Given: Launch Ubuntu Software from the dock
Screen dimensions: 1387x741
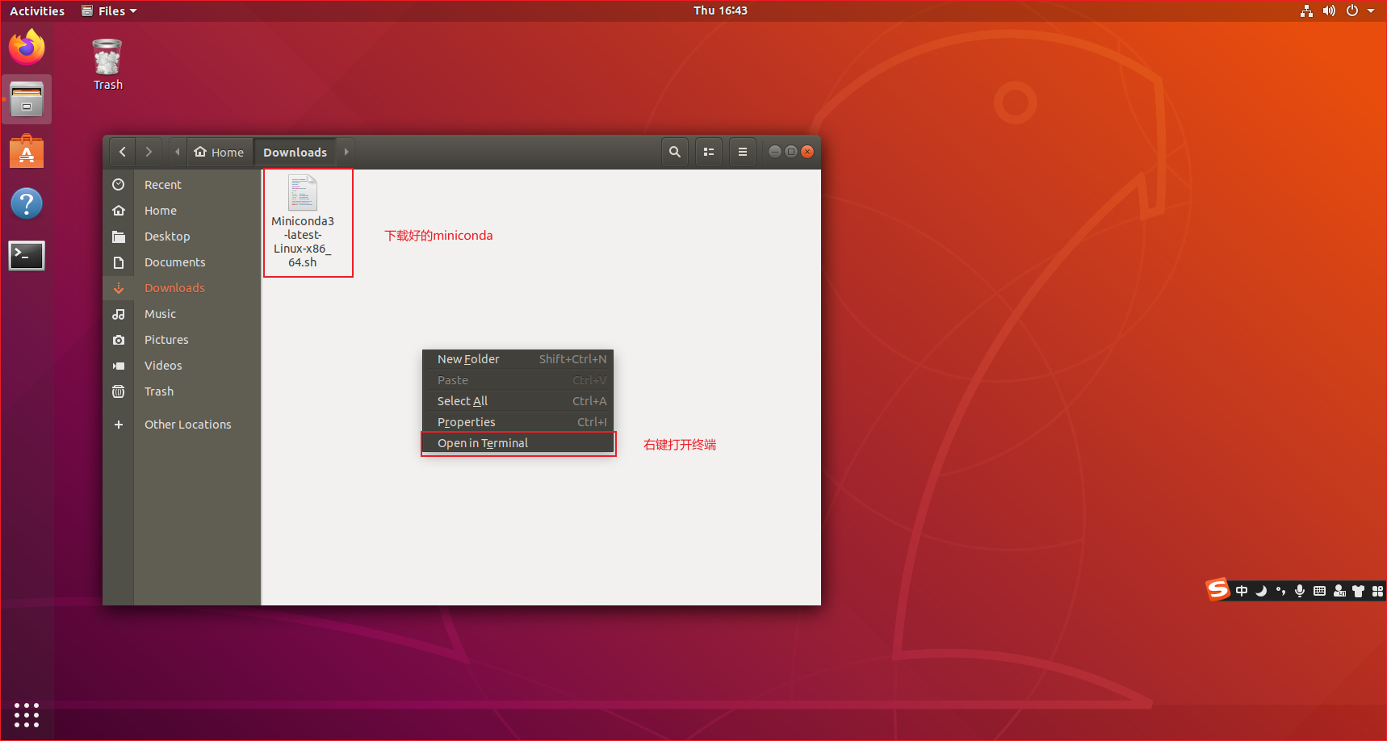Looking at the screenshot, I should click(27, 151).
